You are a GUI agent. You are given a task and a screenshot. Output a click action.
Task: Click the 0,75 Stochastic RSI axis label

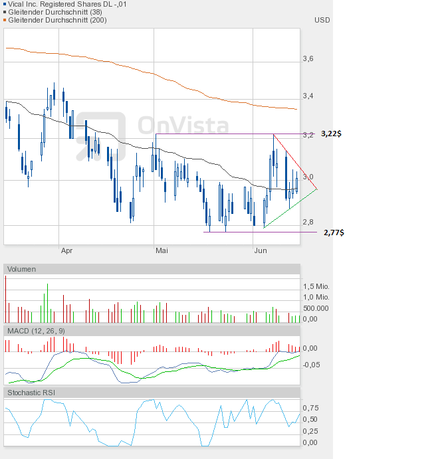pyautogui.click(x=310, y=408)
